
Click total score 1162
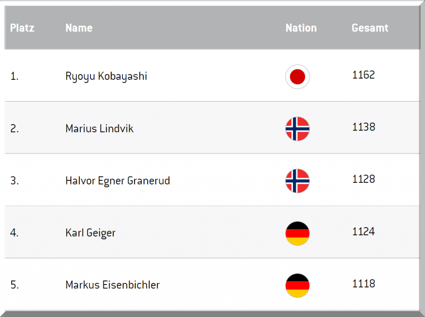(363, 75)
